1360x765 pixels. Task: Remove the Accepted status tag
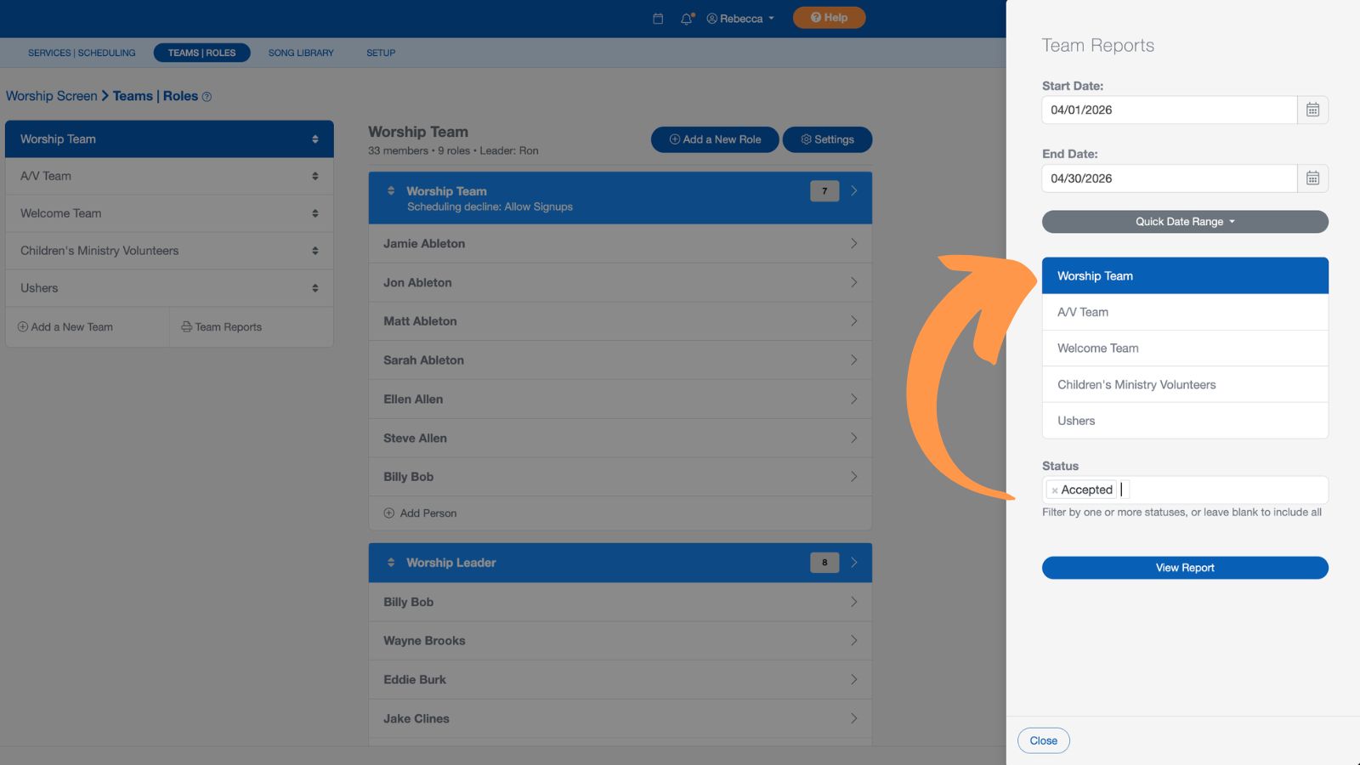point(1055,490)
